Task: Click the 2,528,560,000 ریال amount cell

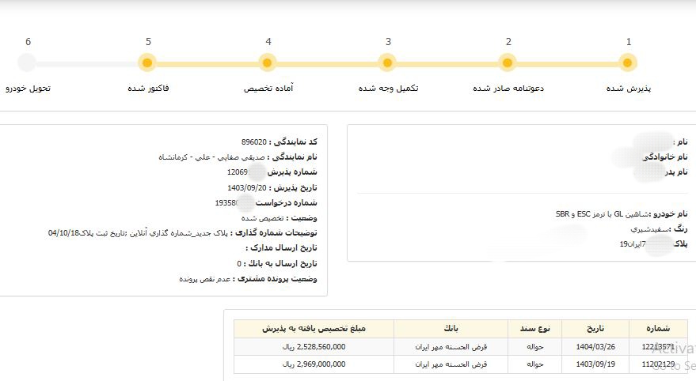Action: pos(314,347)
